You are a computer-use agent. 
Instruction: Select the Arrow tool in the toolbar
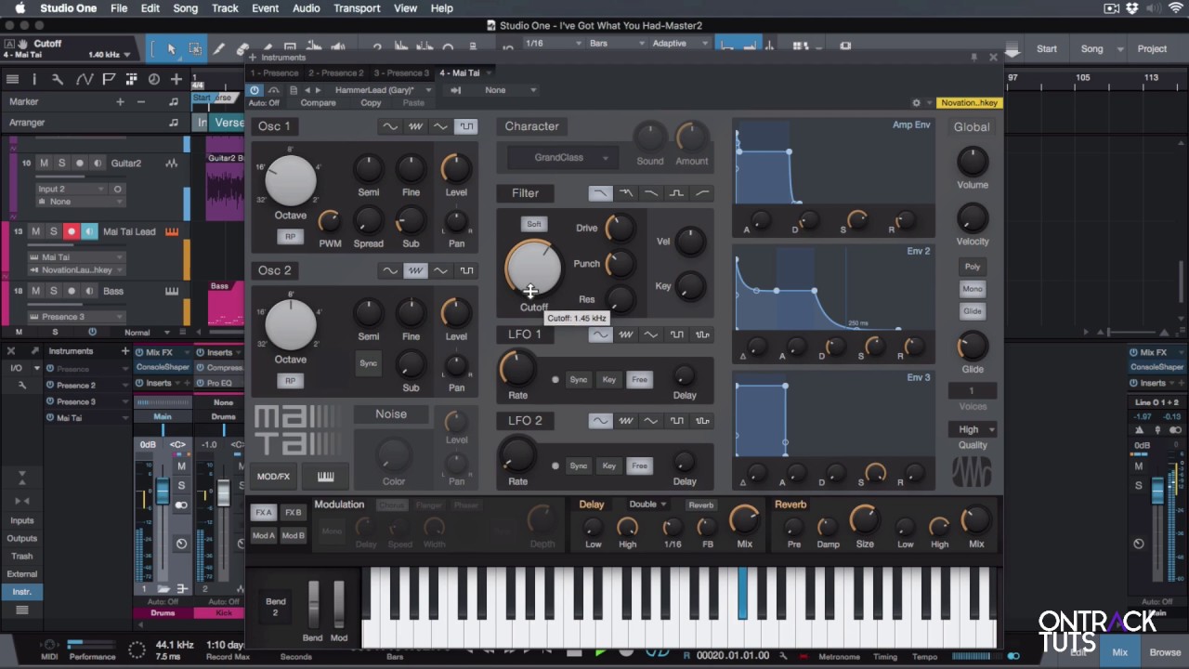click(x=171, y=49)
